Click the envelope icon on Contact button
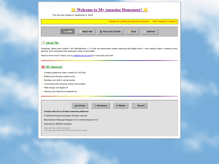The width and height of the screenshot is (219, 164). click(144, 32)
